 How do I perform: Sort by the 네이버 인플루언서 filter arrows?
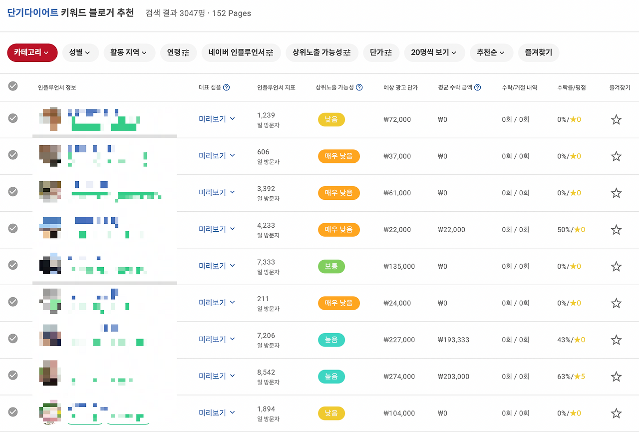pos(270,52)
